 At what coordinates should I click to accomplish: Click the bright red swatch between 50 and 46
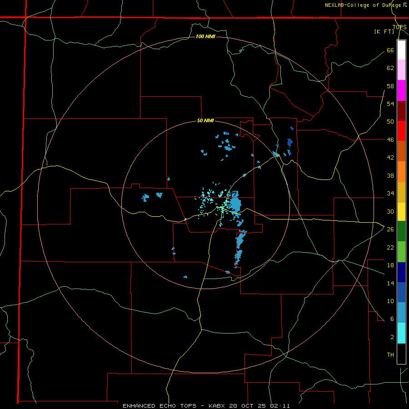coord(401,131)
